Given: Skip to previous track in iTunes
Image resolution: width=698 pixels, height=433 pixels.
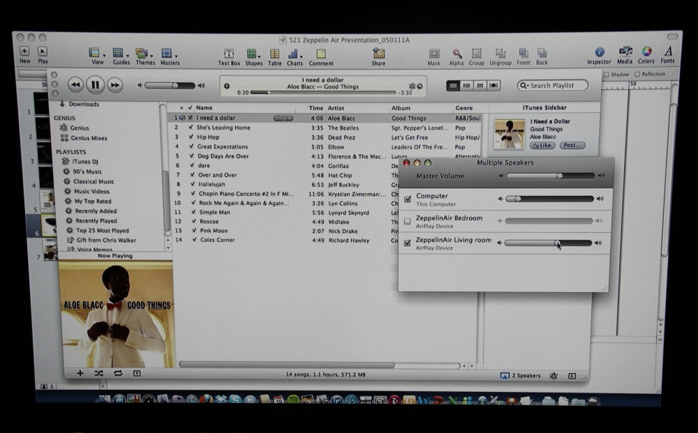Looking at the screenshot, I should 75,85.
